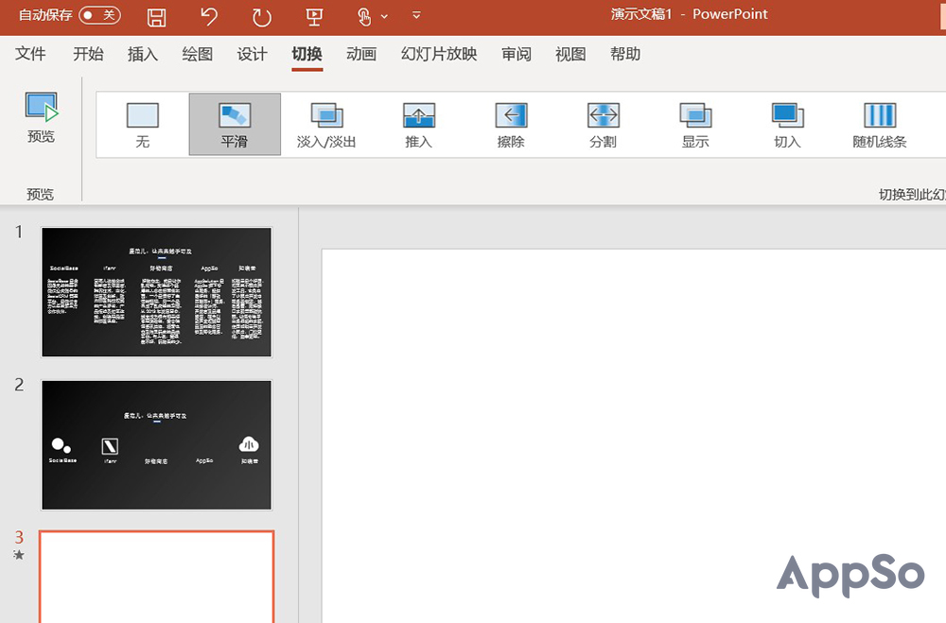This screenshot has height=623, width=946.
Task: Select 无 (None) transition
Action: click(x=143, y=124)
